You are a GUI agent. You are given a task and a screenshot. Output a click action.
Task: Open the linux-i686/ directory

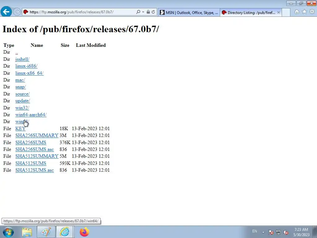(26, 66)
